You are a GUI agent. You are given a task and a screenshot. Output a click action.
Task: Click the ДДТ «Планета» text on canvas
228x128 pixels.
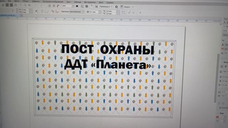coord(108,65)
